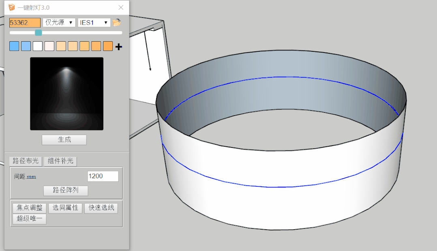Click the 选同属性 button

coord(65,208)
